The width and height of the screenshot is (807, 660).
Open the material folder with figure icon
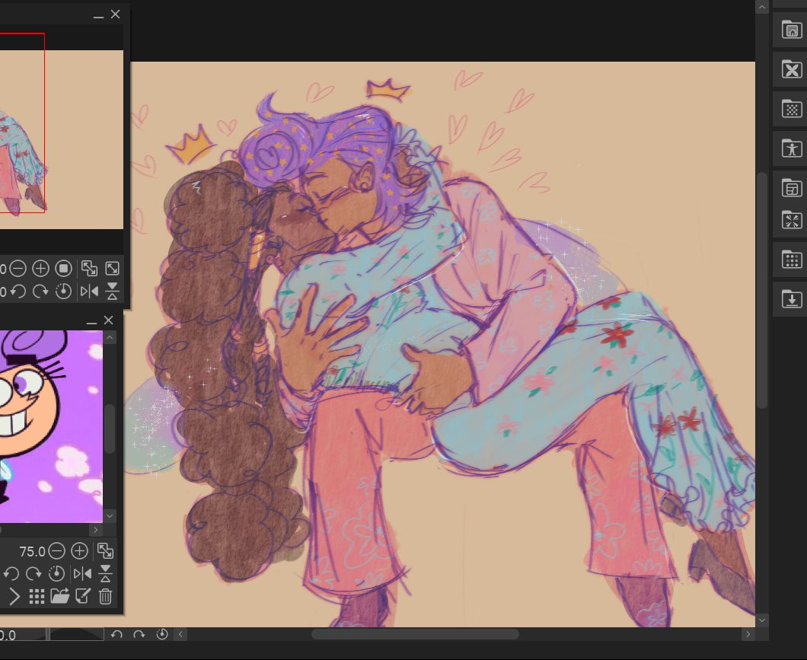(x=792, y=148)
